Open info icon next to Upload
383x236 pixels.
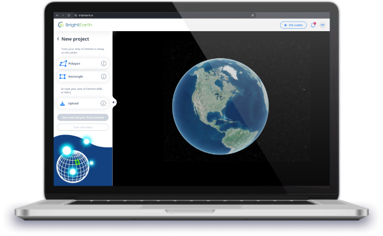pos(103,103)
